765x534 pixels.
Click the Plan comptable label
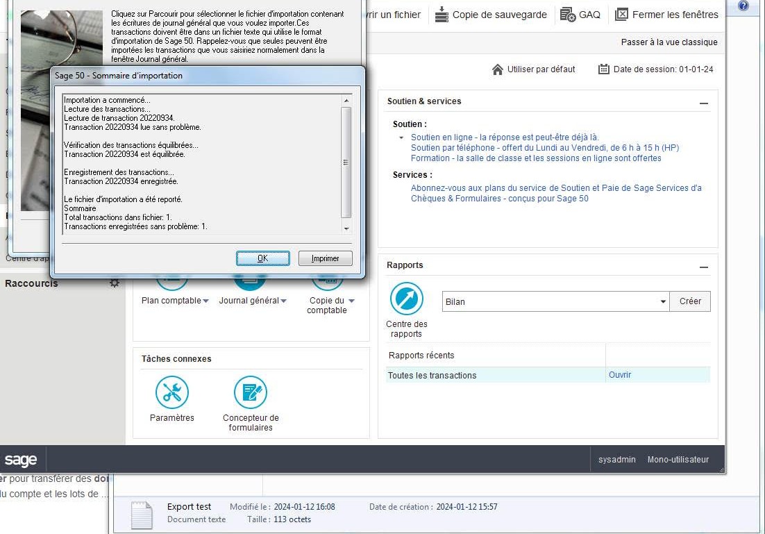point(171,301)
